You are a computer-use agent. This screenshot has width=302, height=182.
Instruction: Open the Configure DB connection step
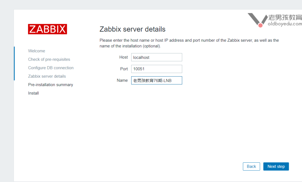51,68
